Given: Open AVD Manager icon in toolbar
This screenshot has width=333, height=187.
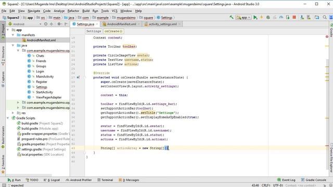Looking at the screenshot, I should 302,17.
